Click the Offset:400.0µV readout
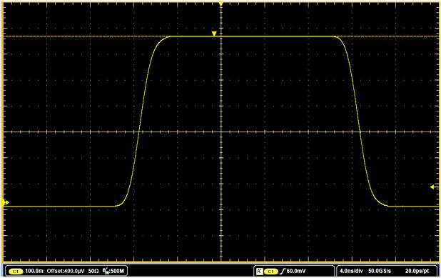 [66, 271]
